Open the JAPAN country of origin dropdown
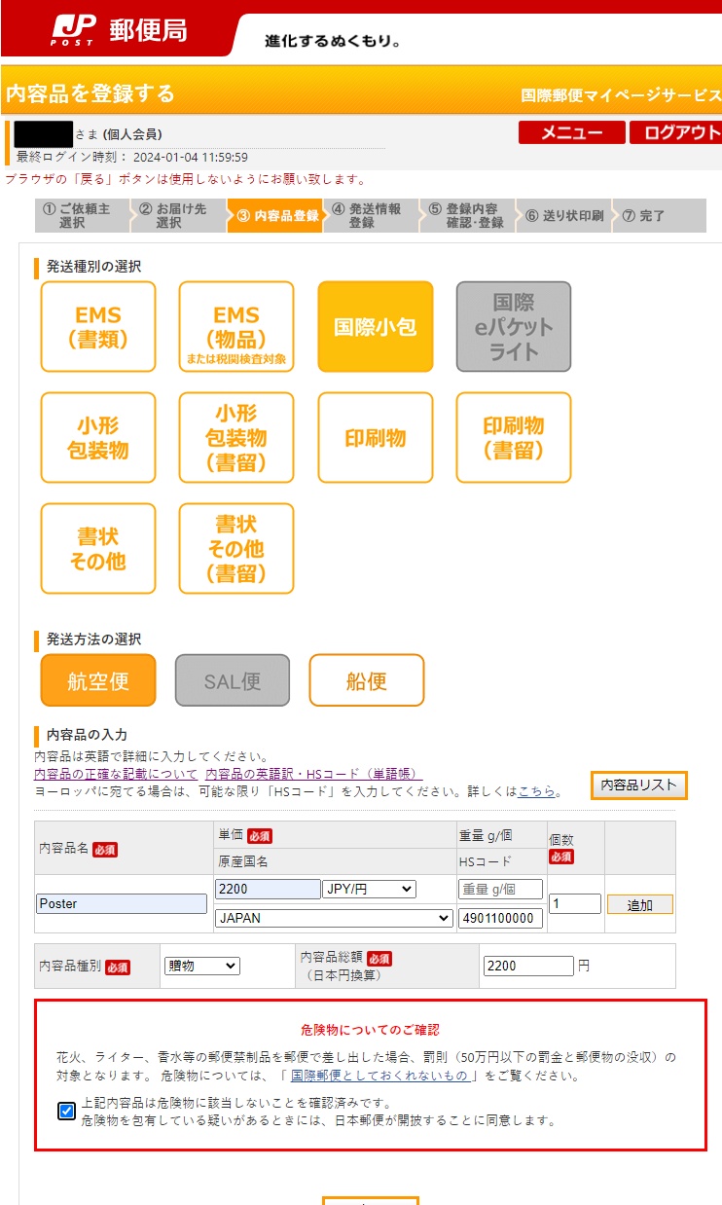The height and width of the screenshot is (1205, 722). click(334, 918)
